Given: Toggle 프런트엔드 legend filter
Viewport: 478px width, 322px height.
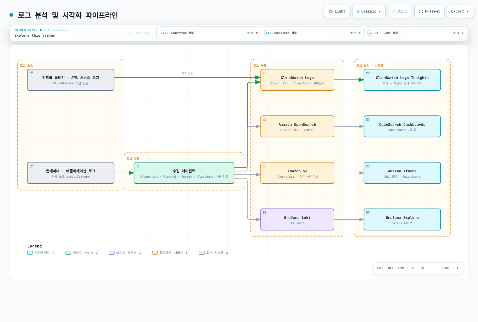Looking at the screenshot, I should pyautogui.click(x=42, y=253).
